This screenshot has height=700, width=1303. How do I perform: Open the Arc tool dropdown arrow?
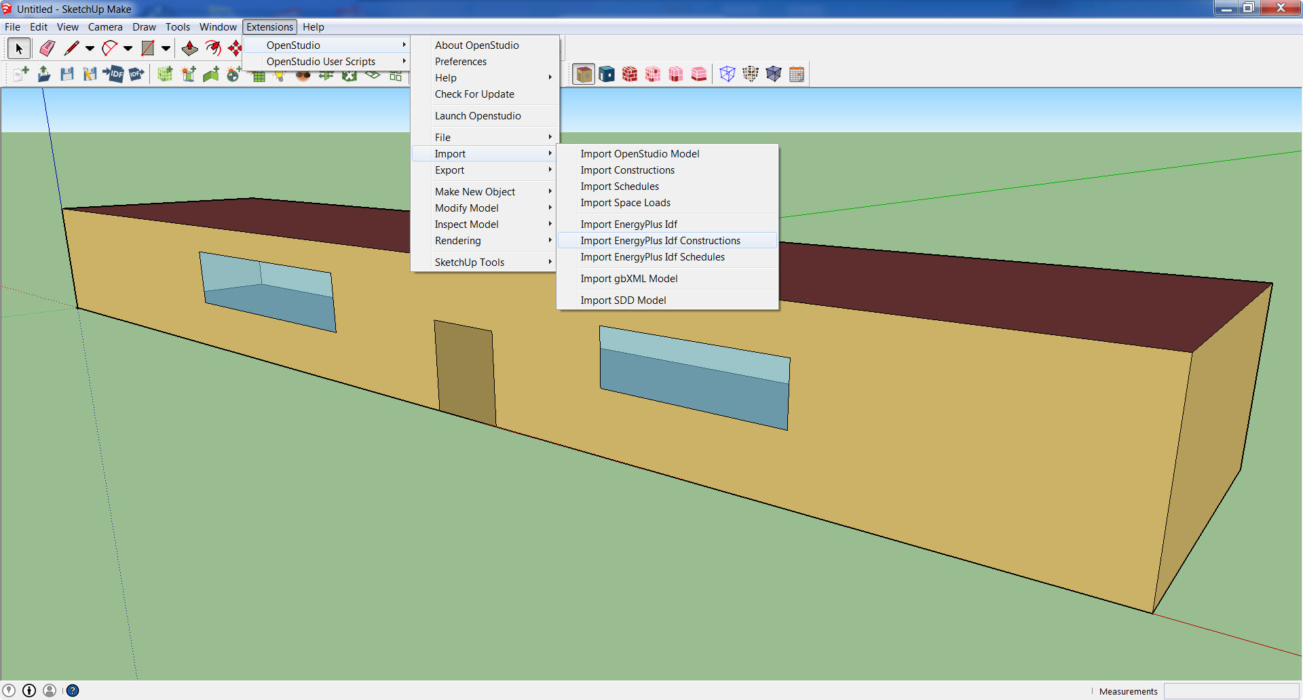(x=128, y=48)
